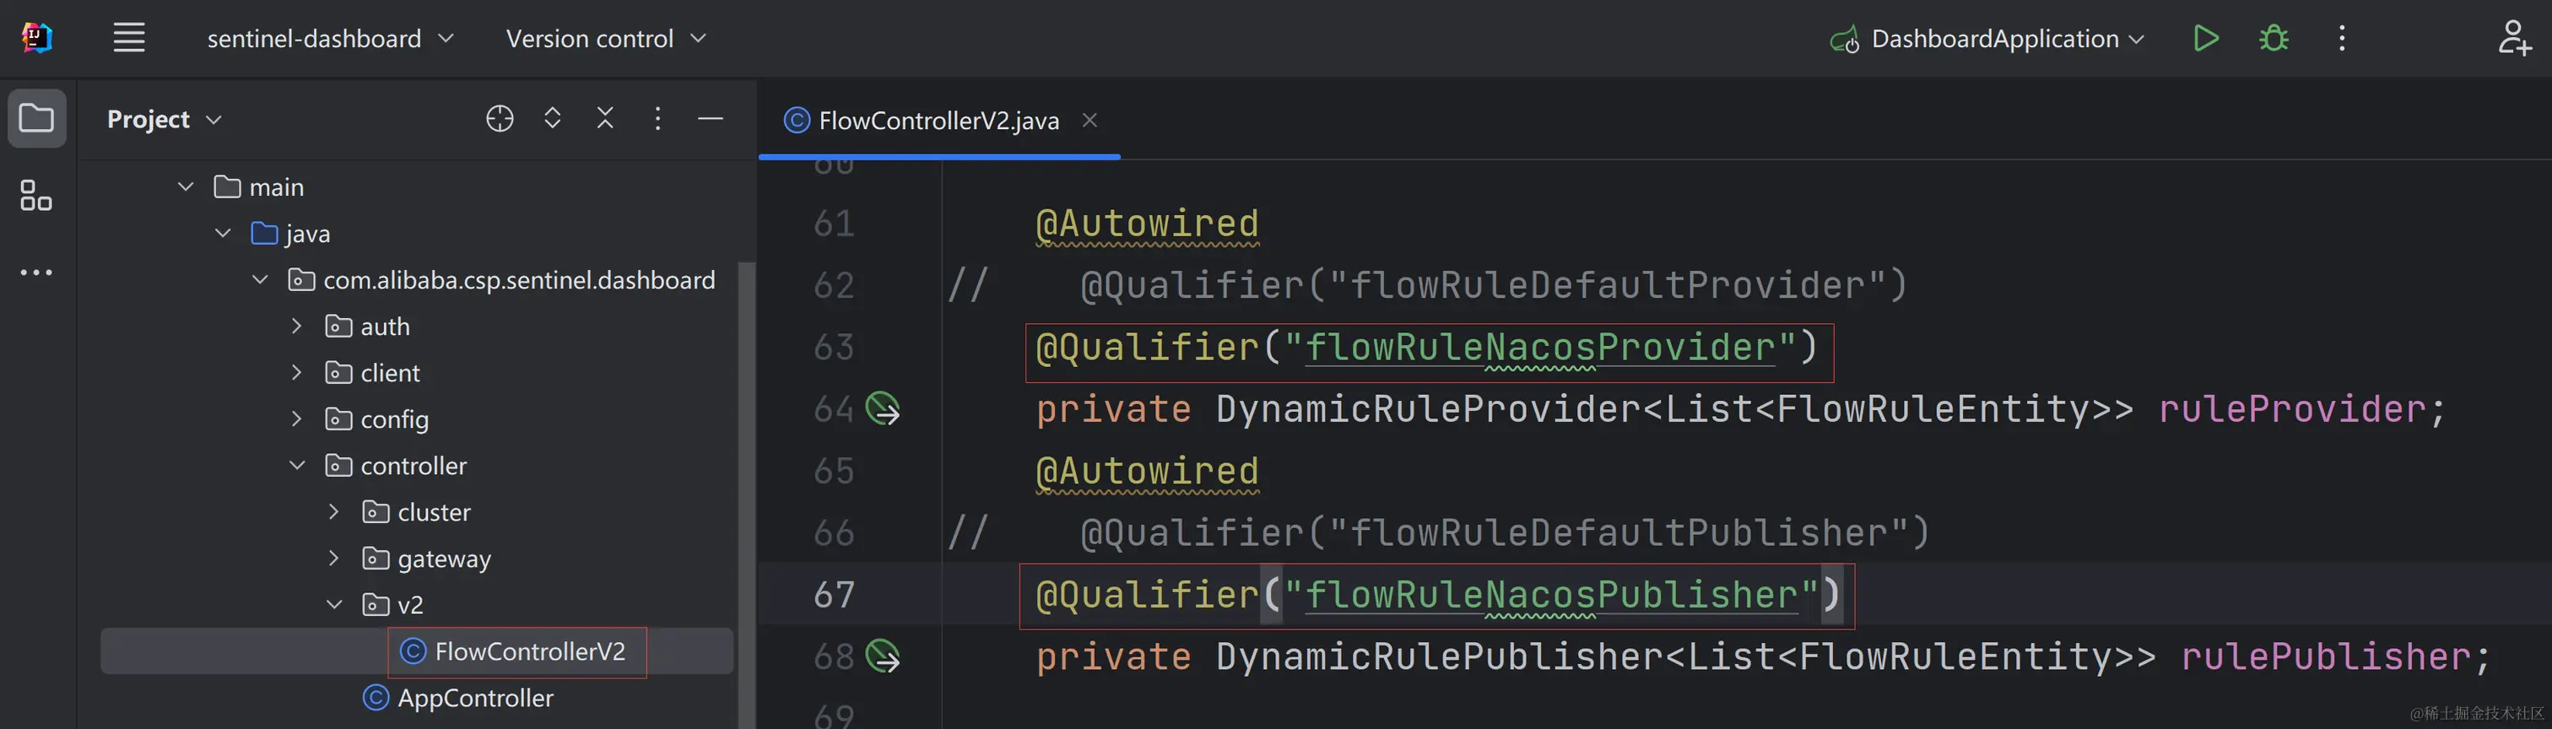Viewport: 2552px width, 729px height.
Task: Click line number 61 in the gutter
Action: tap(833, 224)
